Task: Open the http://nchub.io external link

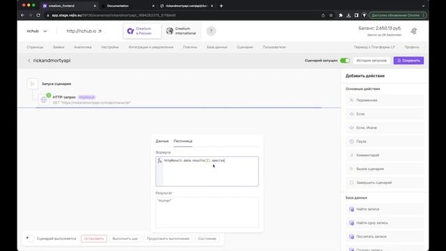Action: [x=84, y=31]
